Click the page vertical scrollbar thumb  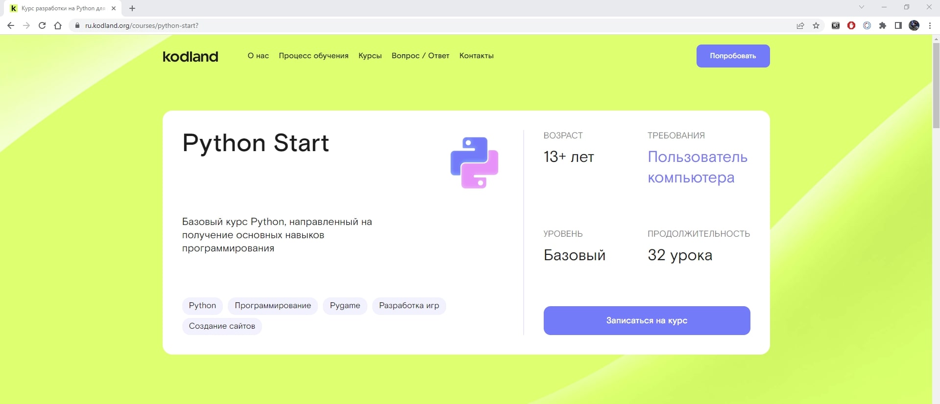[x=936, y=86]
